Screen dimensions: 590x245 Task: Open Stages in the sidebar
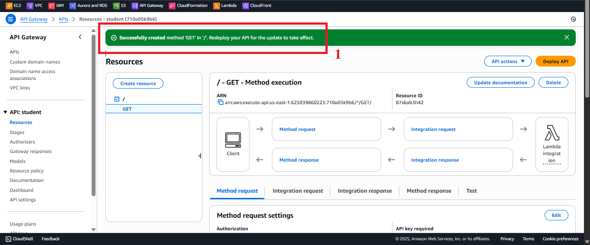17,132
